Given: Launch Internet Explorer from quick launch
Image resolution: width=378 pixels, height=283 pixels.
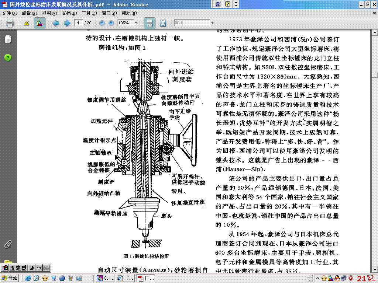Looking at the screenshot, I should pos(28,278).
